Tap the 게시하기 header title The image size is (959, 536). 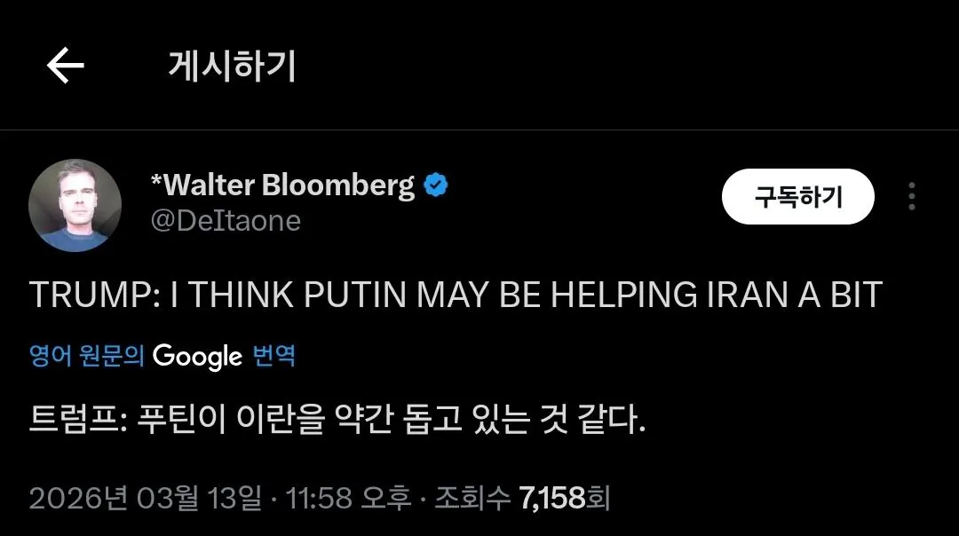[229, 63]
